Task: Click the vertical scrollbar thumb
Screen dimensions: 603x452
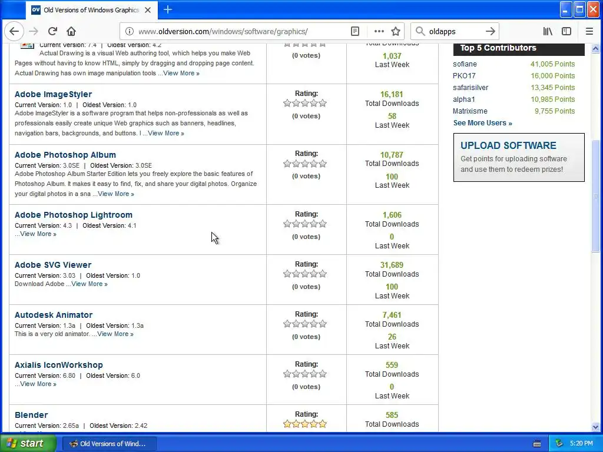Action: pyautogui.click(x=595, y=196)
